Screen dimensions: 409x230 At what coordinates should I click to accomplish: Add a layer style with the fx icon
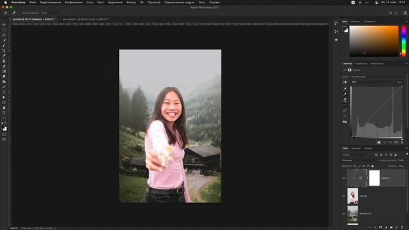pos(375,227)
